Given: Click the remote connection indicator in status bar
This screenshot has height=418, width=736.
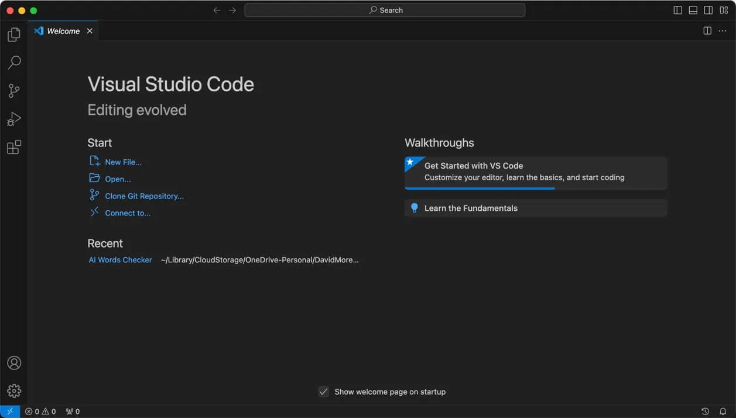Looking at the screenshot, I should [x=9, y=411].
